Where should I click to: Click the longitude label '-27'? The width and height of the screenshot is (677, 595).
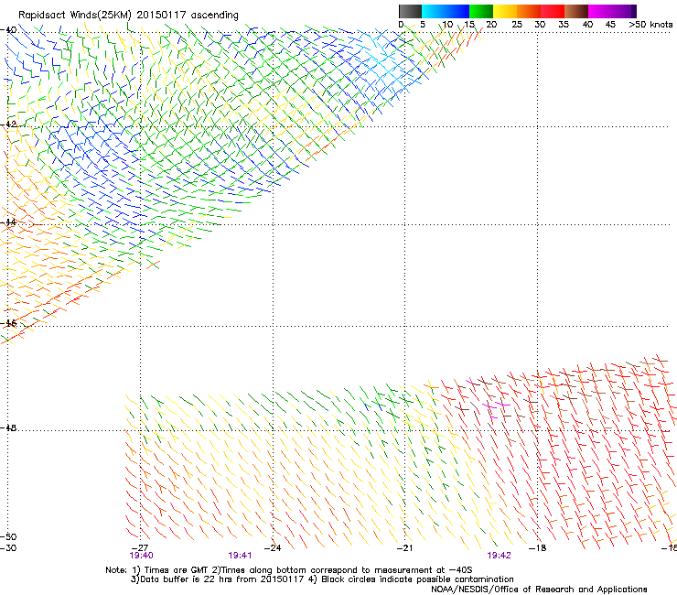click(141, 548)
